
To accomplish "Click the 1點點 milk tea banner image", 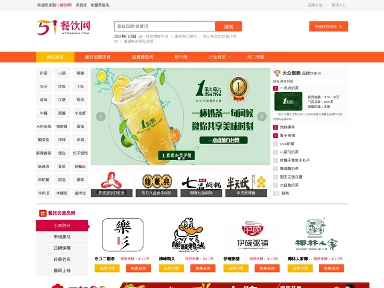I will click(180, 116).
